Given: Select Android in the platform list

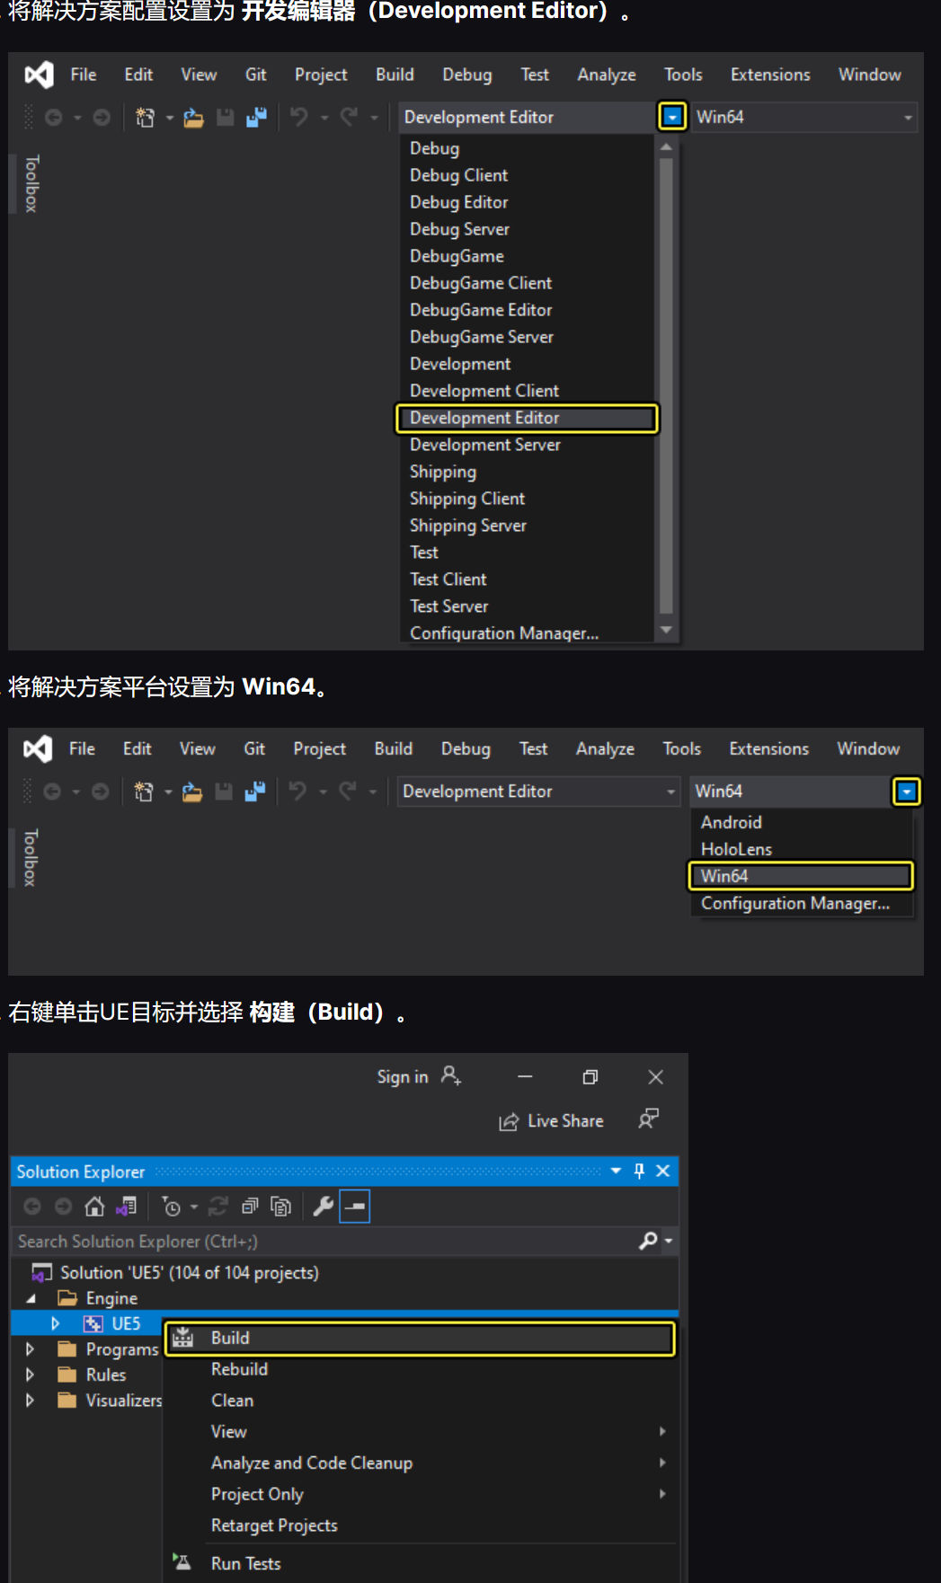Looking at the screenshot, I should point(801,822).
